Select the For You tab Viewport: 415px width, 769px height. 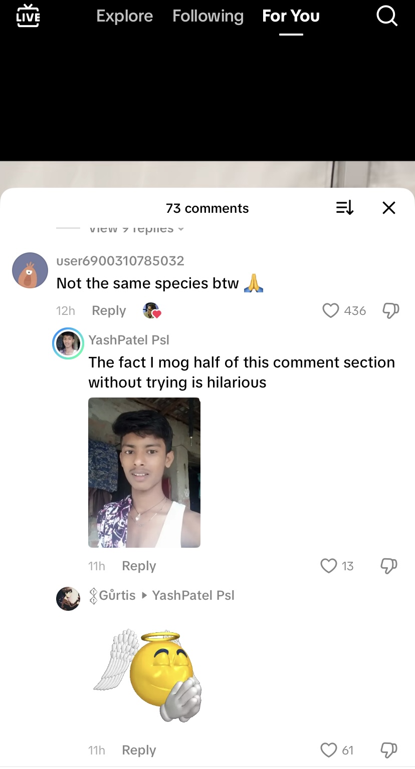pos(291,16)
